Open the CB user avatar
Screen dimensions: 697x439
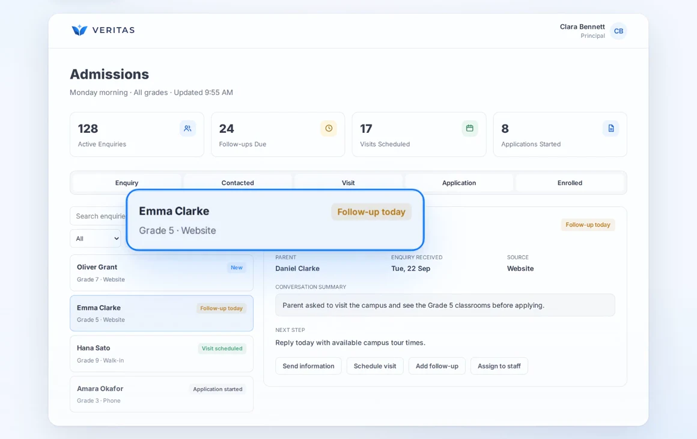[618, 31]
